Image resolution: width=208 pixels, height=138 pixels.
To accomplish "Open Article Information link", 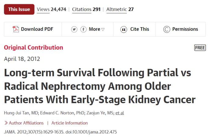I will pos(70,123).
